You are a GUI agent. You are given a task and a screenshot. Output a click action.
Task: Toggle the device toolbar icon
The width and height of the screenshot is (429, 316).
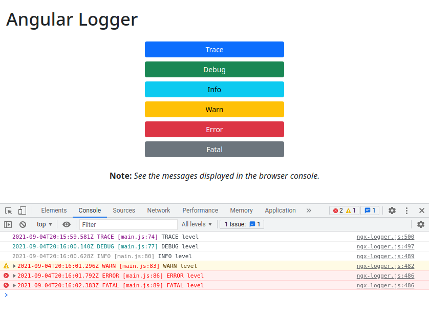22,210
